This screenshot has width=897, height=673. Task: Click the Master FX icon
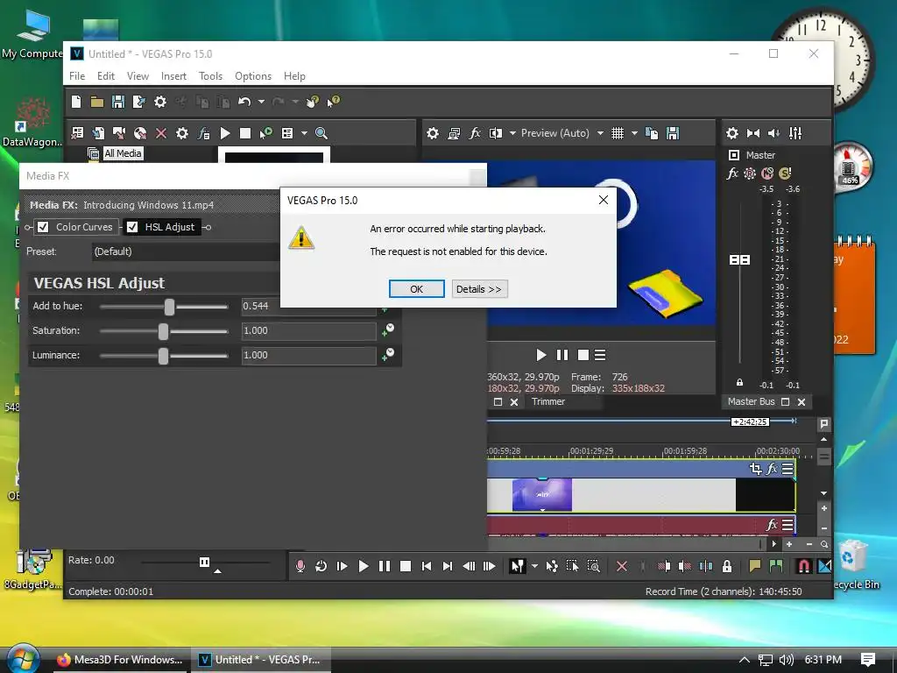(732, 174)
